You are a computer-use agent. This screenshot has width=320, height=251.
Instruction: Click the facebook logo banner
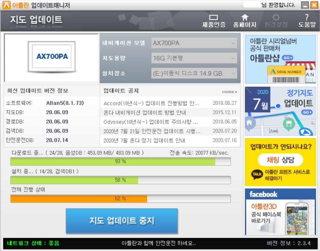(x=263, y=194)
